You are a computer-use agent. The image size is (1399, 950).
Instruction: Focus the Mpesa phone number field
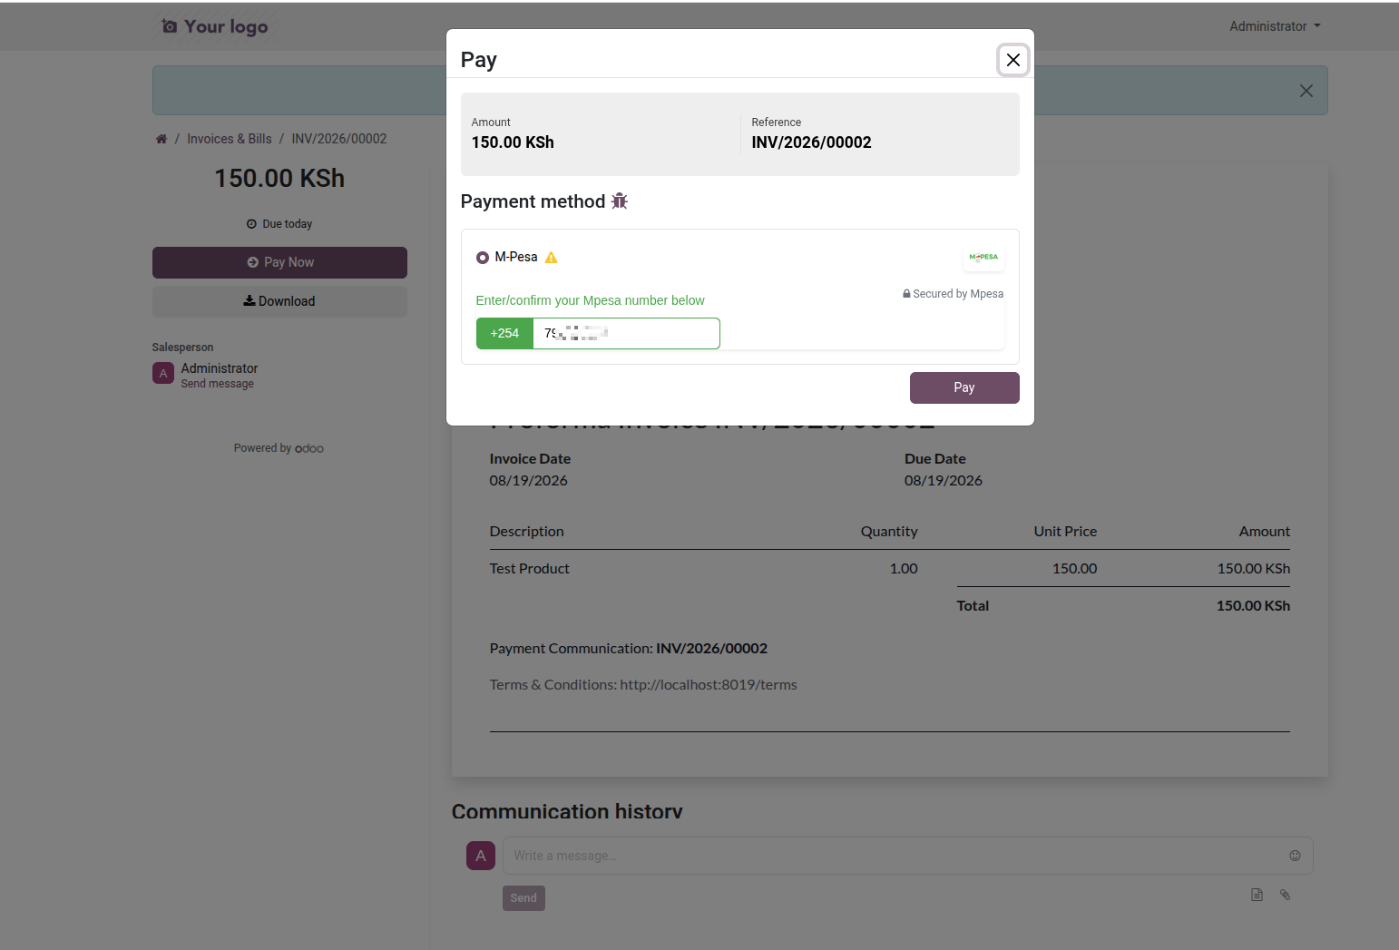(x=626, y=333)
